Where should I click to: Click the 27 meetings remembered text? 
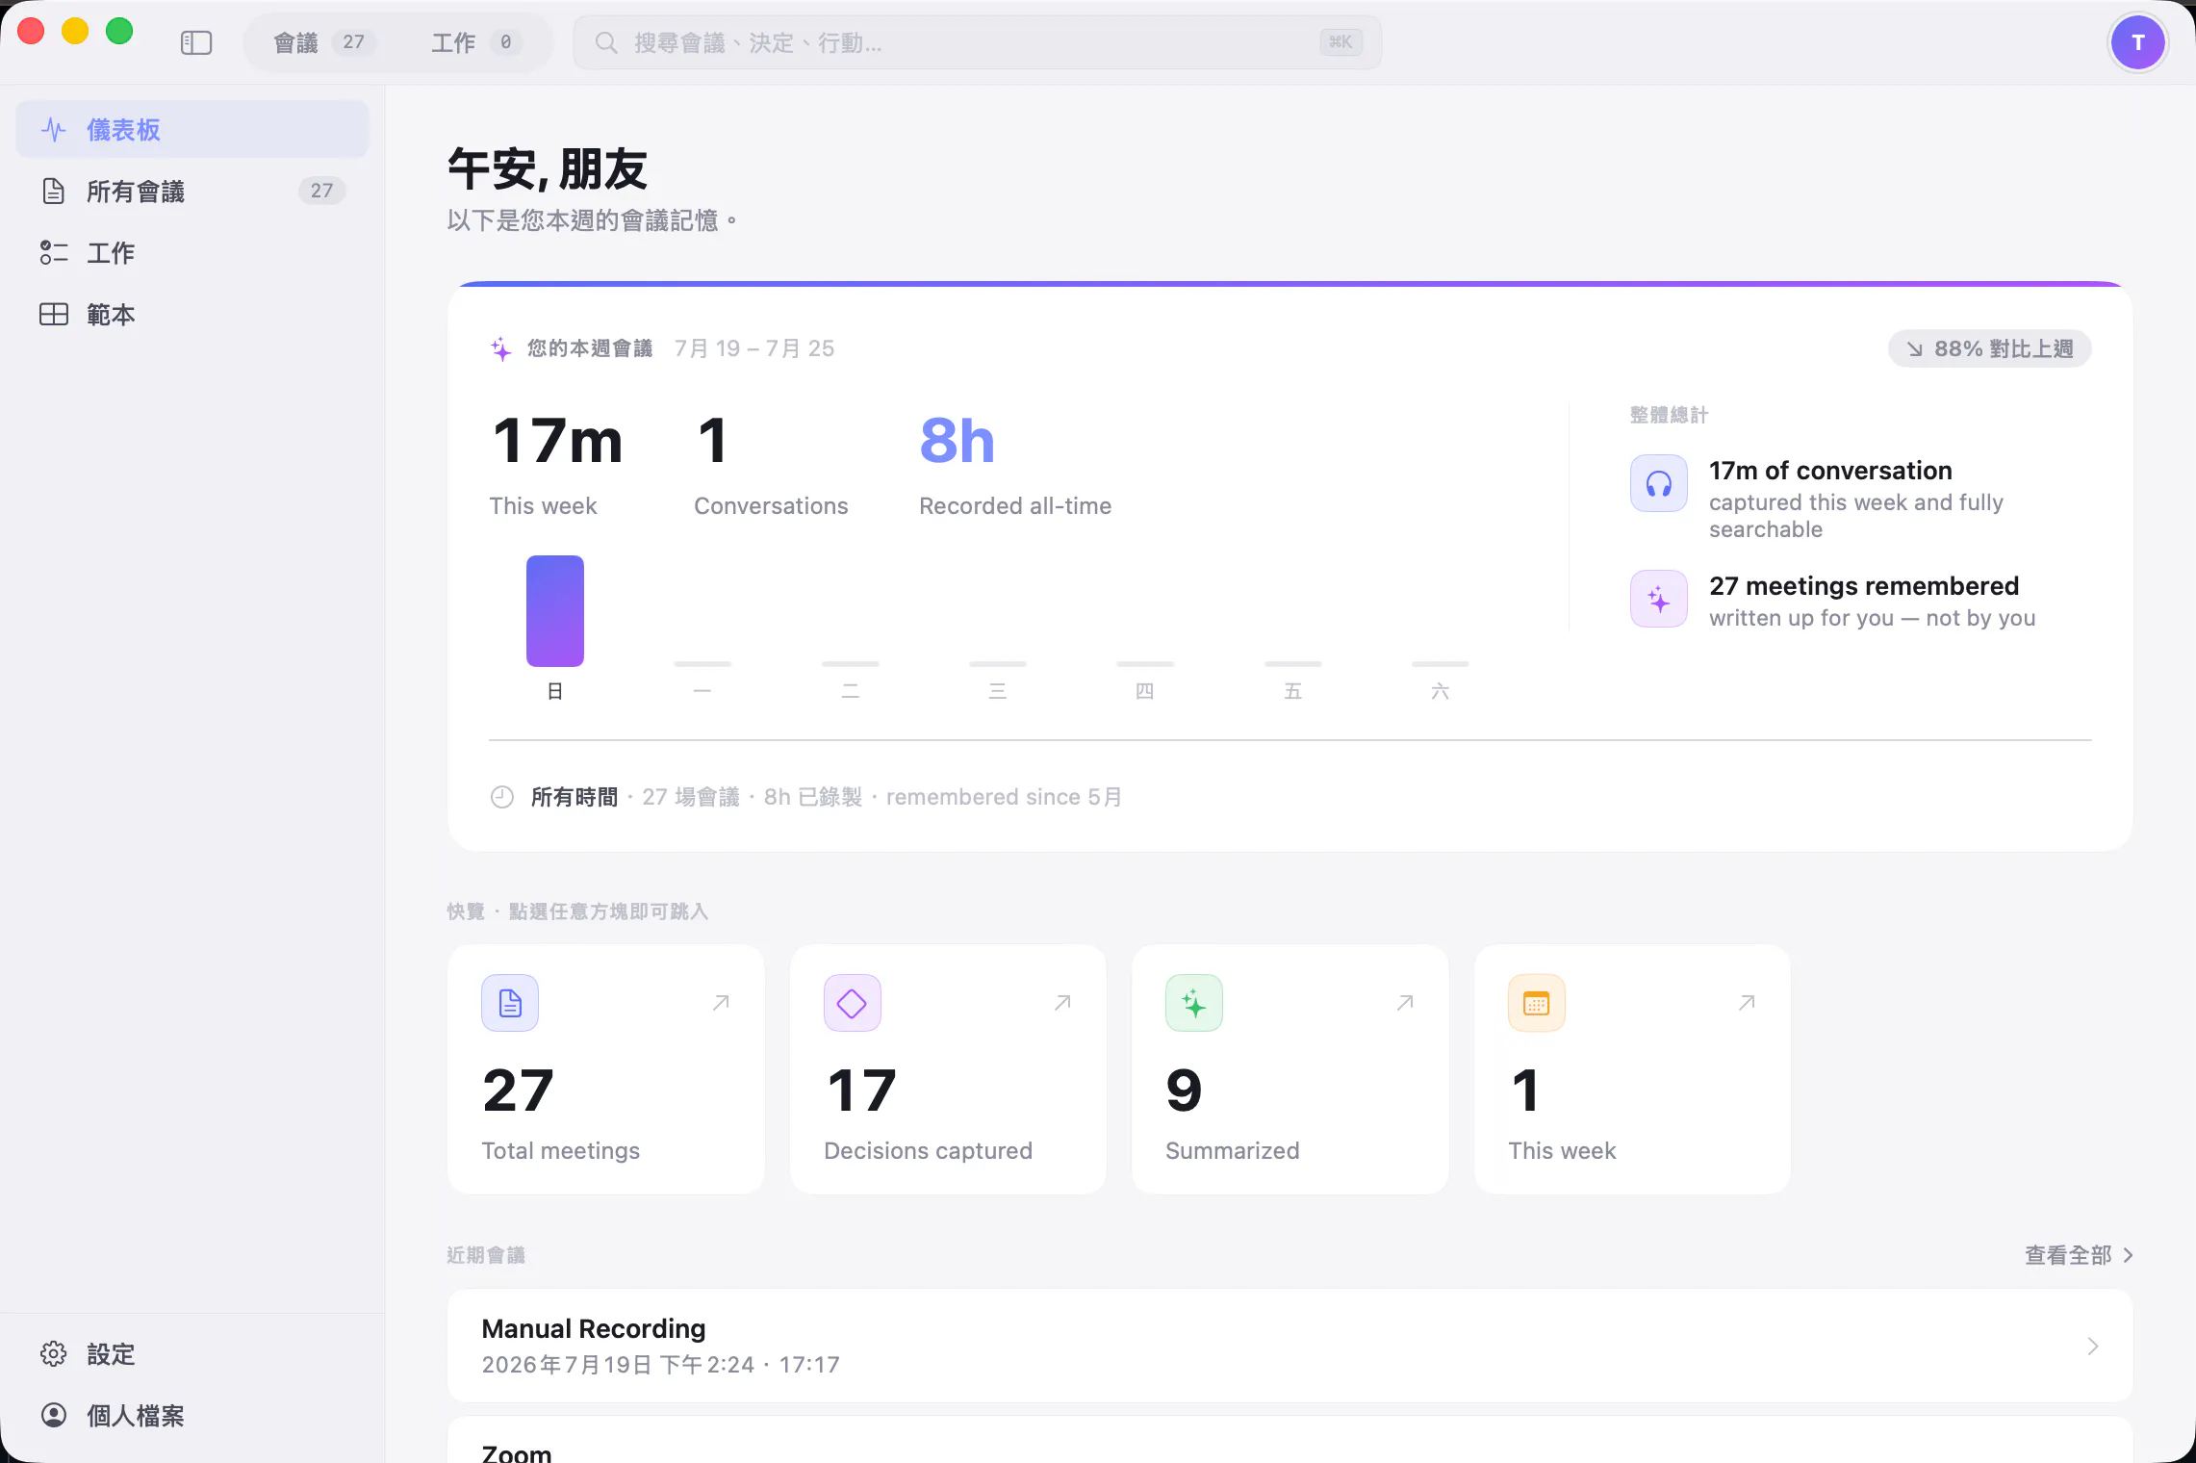click(x=1864, y=585)
